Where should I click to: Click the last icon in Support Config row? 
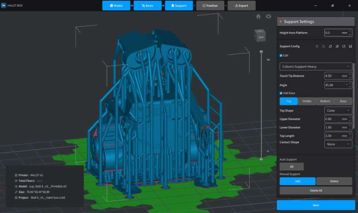tap(350, 47)
